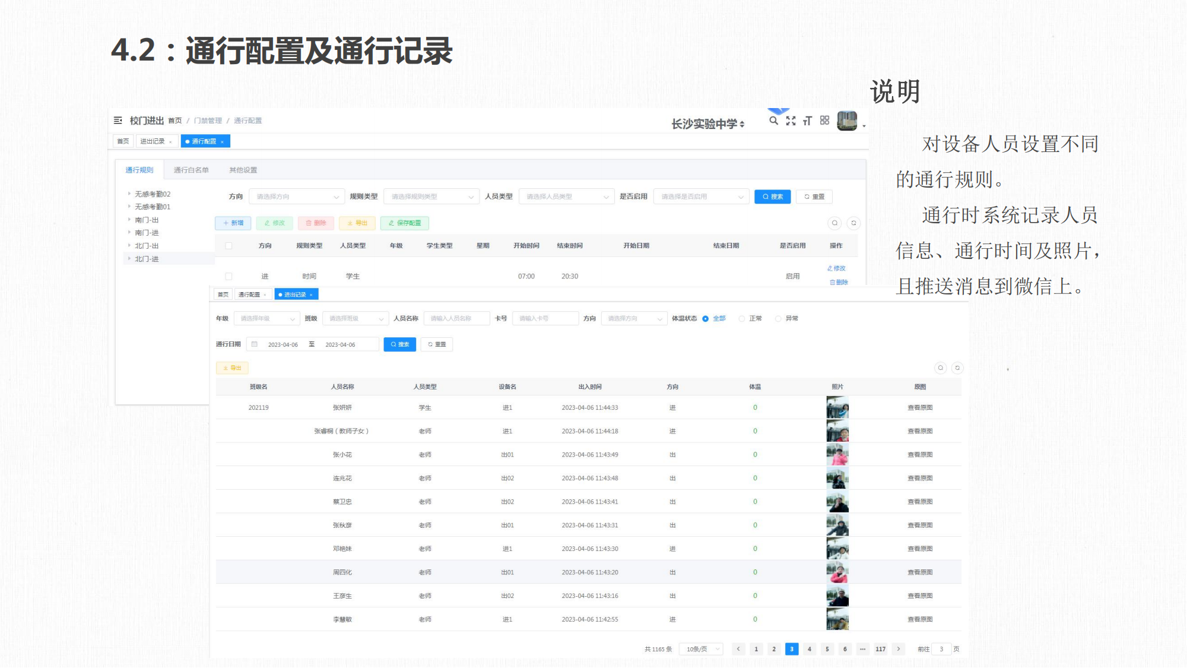Toggle search bar icon above rules table
Viewport: 1187px width, 668px height.
pyautogui.click(x=834, y=223)
